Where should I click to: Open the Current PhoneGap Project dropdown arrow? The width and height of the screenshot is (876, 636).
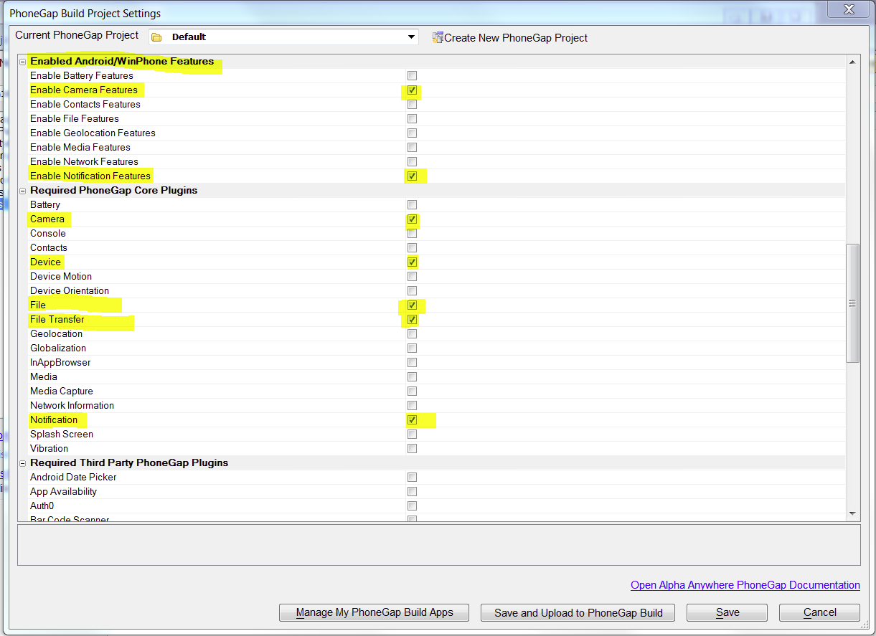[x=411, y=37]
